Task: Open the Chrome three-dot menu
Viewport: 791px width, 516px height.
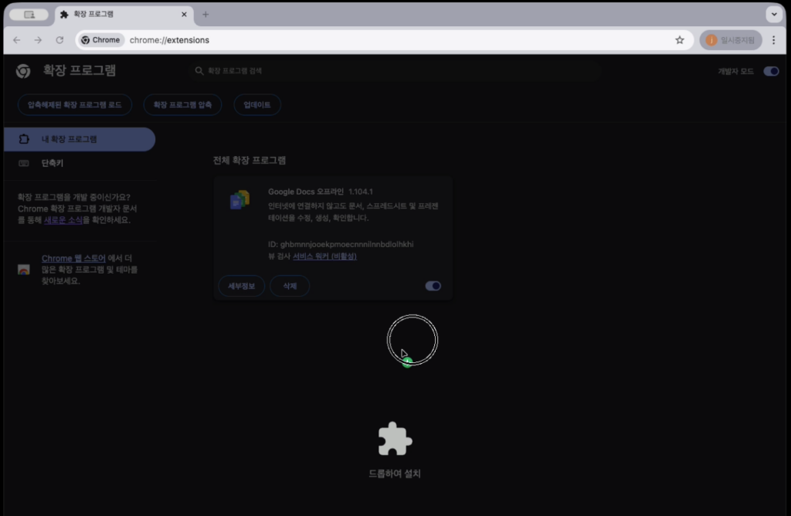Action: (773, 40)
